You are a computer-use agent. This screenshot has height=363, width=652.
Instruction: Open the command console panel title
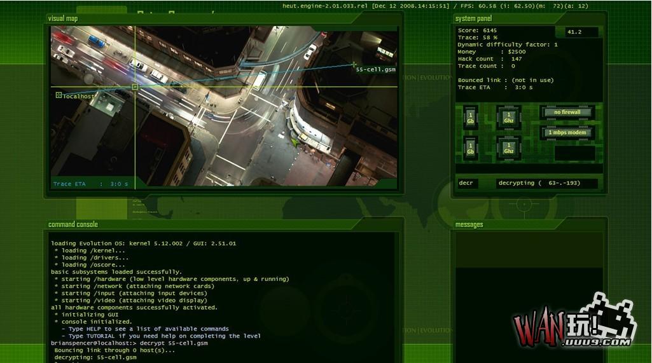point(73,224)
